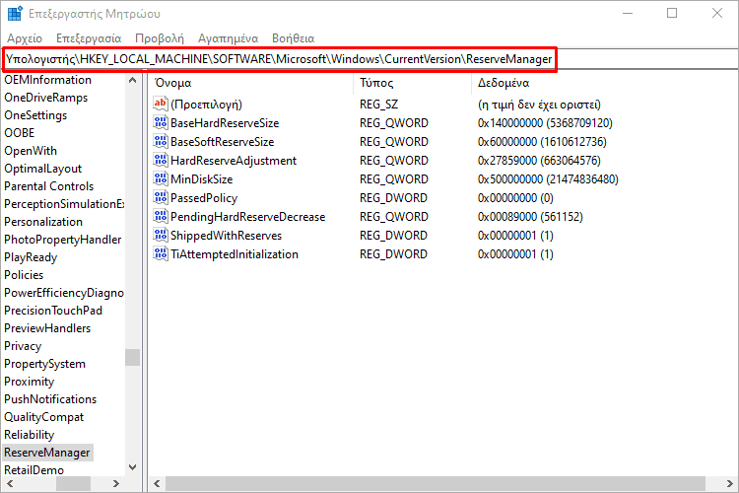Open the Αγαπημένα menu
This screenshot has height=493, width=739.
click(228, 38)
